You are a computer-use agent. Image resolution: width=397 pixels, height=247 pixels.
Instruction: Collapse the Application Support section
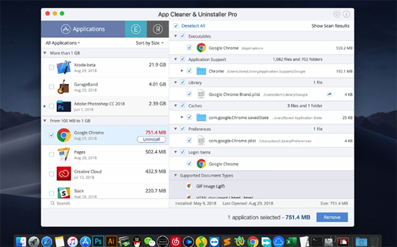[175, 60]
